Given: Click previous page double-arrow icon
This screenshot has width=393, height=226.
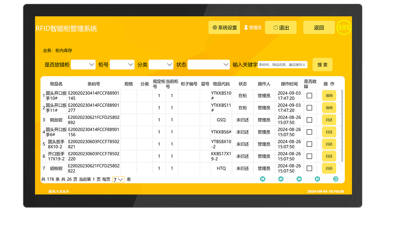Looking at the screenshot, I should pos(281,179).
